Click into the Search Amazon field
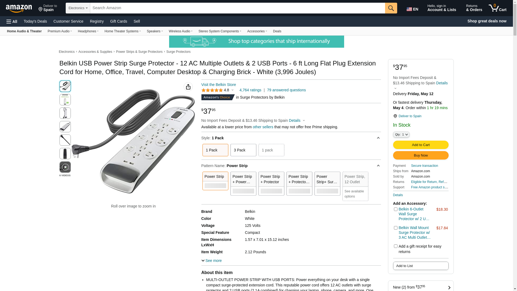 (237, 8)
